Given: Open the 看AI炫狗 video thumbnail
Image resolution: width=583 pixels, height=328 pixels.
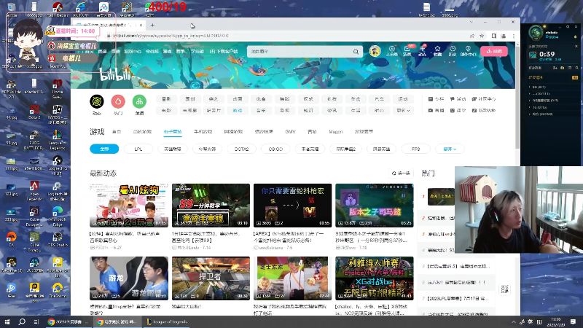Looking at the screenshot, I should tap(129, 206).
